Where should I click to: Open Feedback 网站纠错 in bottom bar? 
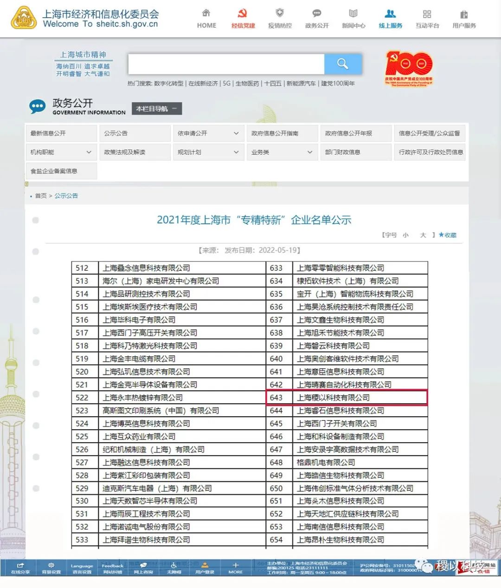coord(113,568)
